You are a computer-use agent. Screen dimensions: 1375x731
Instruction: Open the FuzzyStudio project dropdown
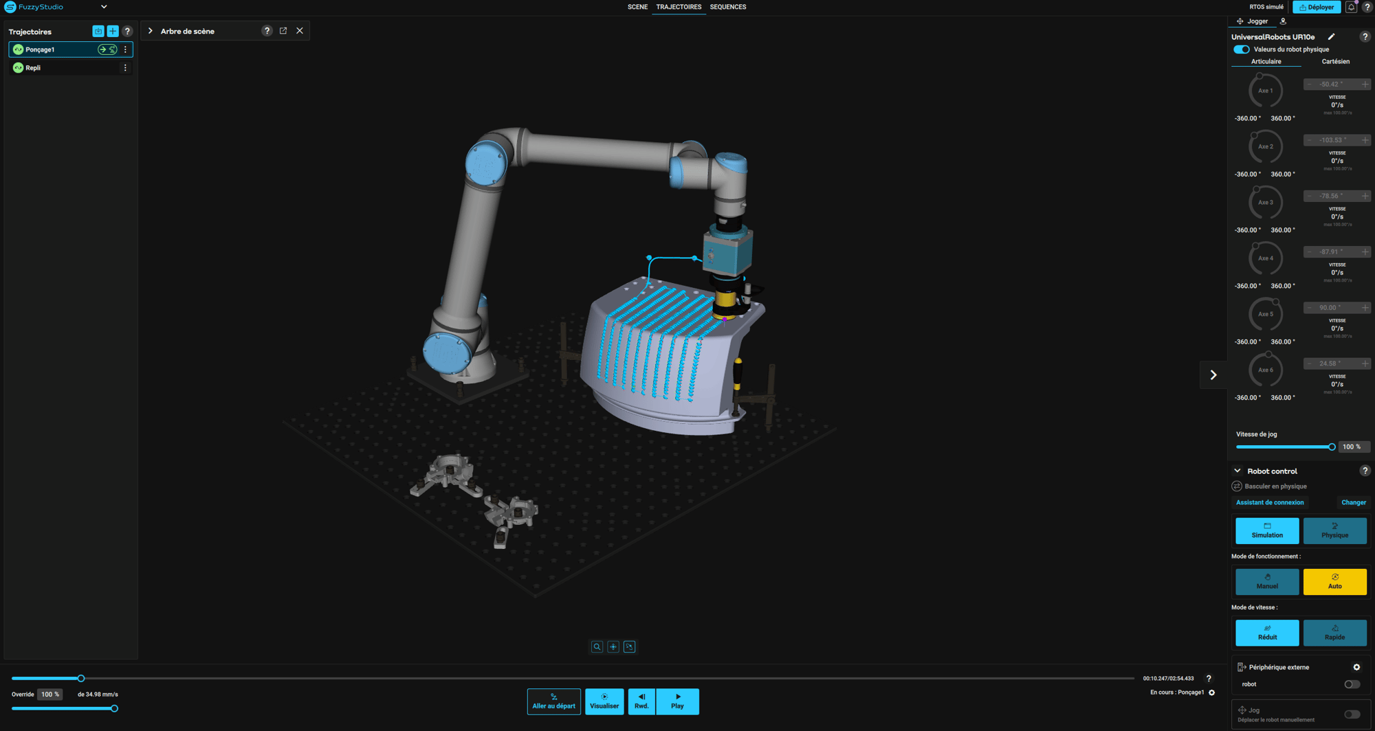point(104,7)
